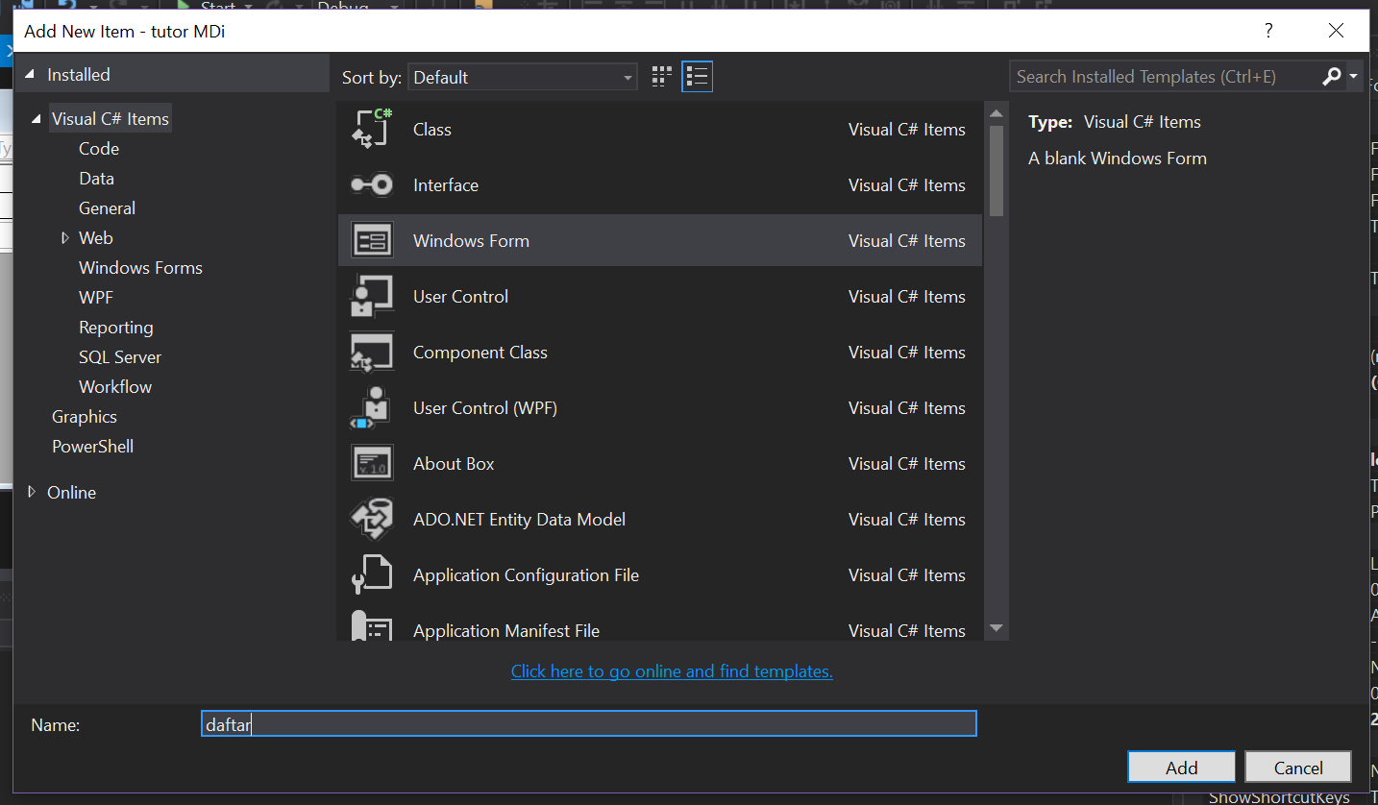Click the search magnifier icon
Viewport: 1378px width, 805px height.
tap(1332, 76)
